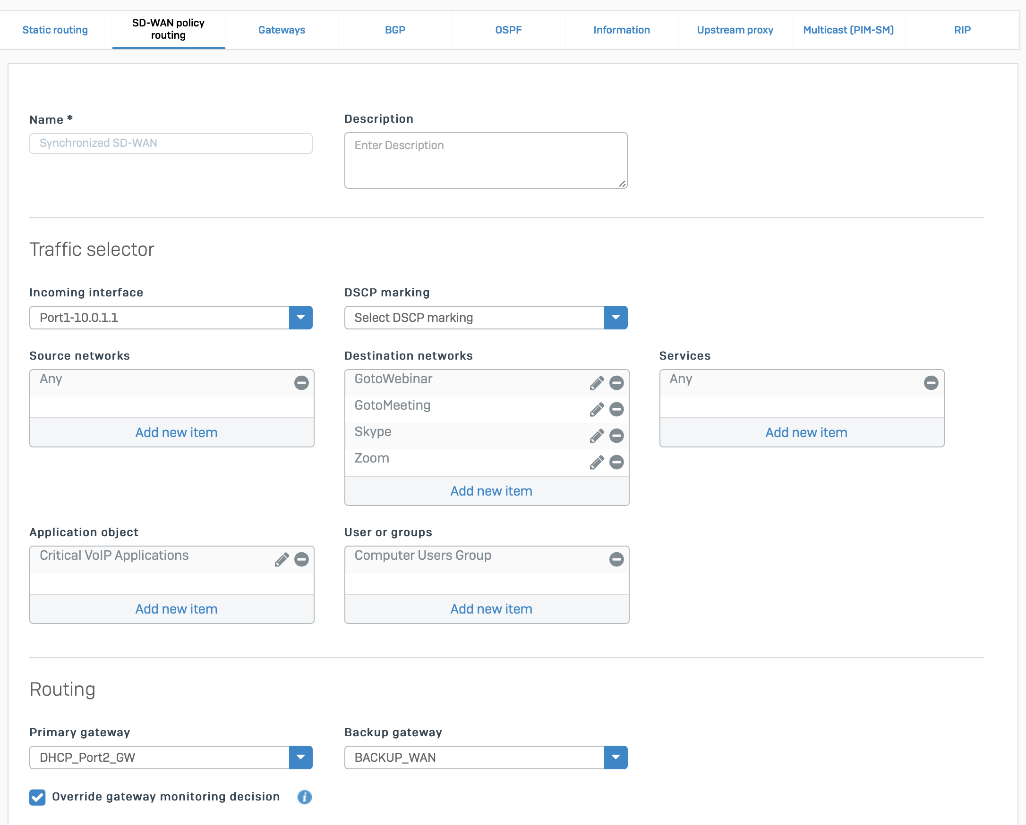Add new item to Destination networks

tap(491, 491)
